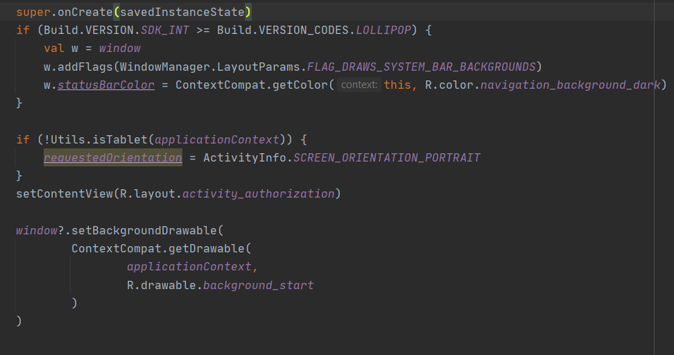Screen dimensions: 674x355
Task: Select the savedInstanceState argument
Action: pos(182,12)
